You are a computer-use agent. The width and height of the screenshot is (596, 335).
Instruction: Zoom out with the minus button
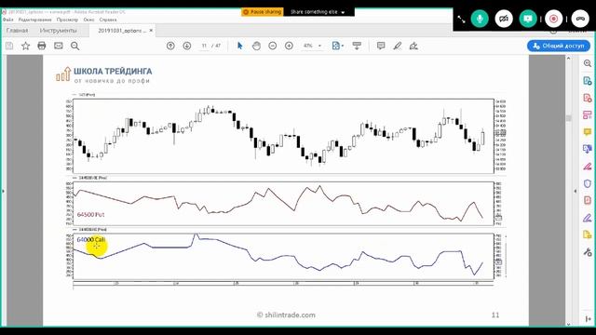coord(273,46)
